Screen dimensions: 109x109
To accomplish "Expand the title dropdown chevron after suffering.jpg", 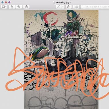I will (x=71, y=2).
